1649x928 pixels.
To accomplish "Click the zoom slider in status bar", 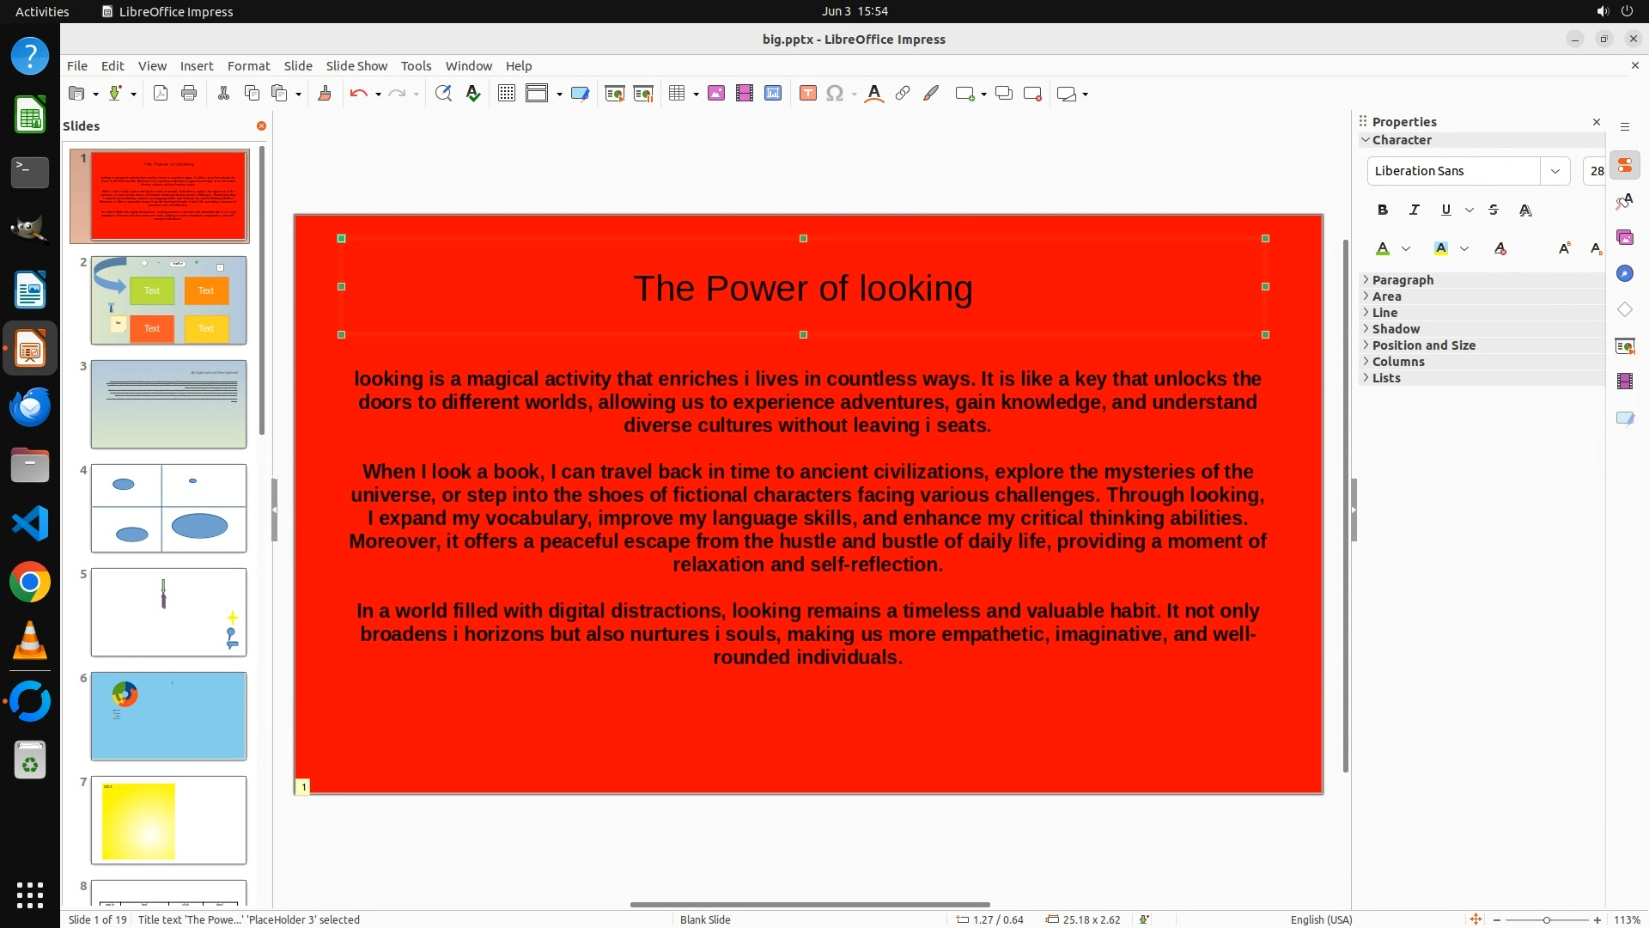I will click(x=1546, y=919).
